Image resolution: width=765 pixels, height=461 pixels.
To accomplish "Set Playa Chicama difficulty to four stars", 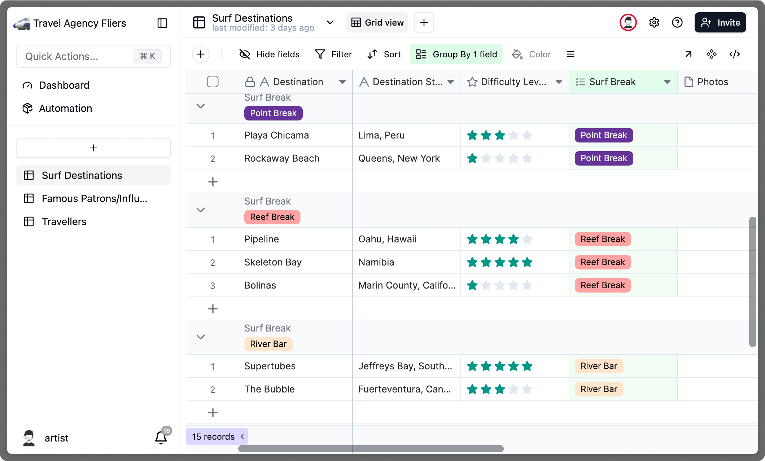I will (513, 136).
